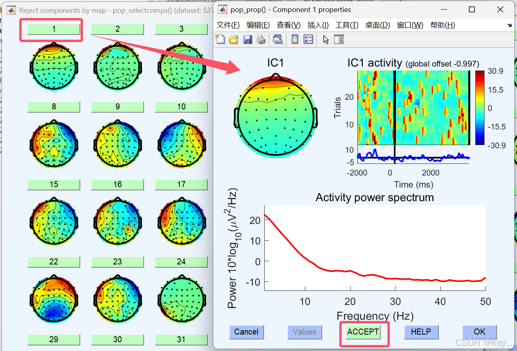Click the Insert Legend toolbar icon
This screenshot has width=517, height=351.
click(308, 39)
